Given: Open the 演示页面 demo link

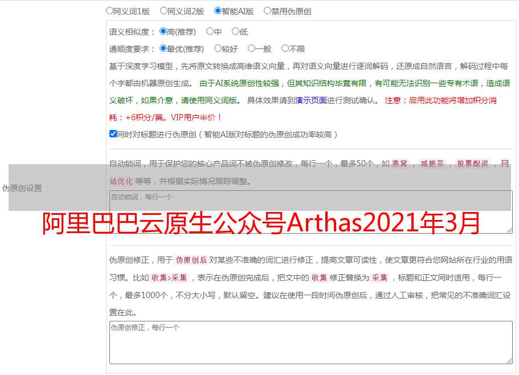Looking at the screenshot, I should click(x=310, y=100).
